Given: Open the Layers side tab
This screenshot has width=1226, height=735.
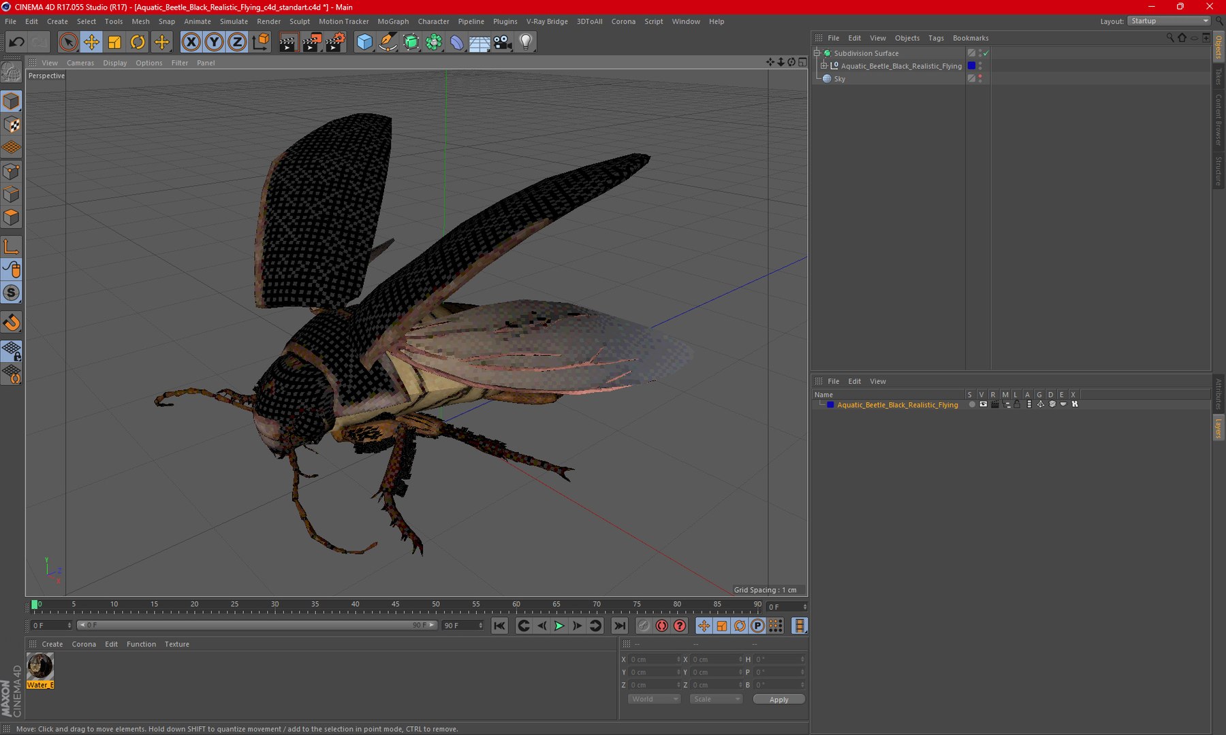Looking at the screenshot, I should [1219, 429].
